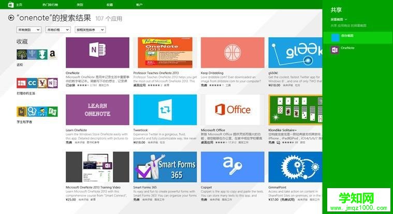This screenshot has height=214, width=393.
Task: Click the 'Smart Forms 365' title text
Action: (145, 187)
